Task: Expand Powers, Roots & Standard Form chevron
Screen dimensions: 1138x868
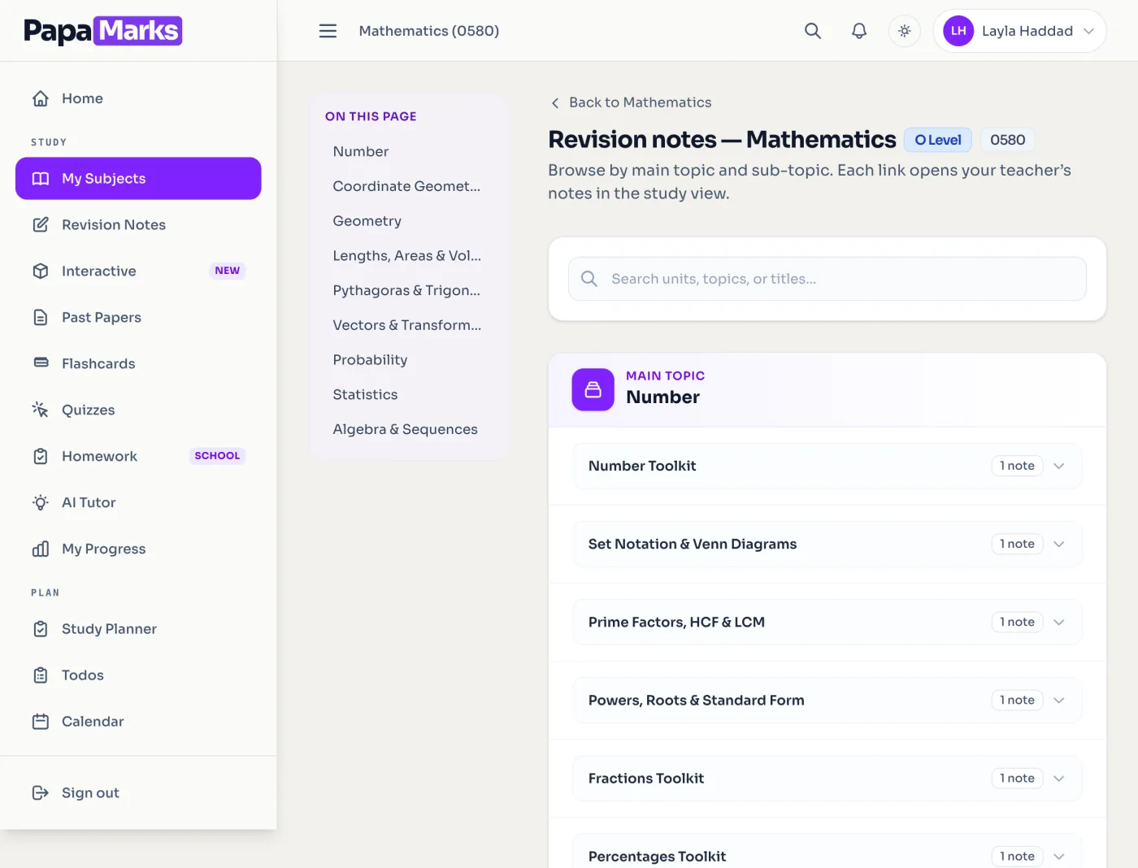Action: pos(1059,701)
